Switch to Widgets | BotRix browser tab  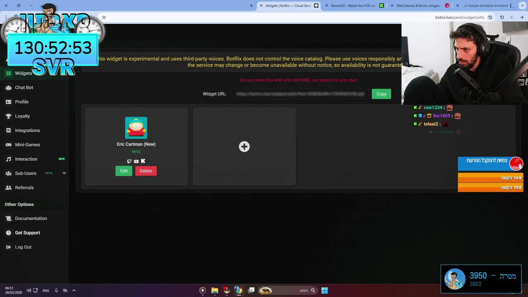point(288,6)
